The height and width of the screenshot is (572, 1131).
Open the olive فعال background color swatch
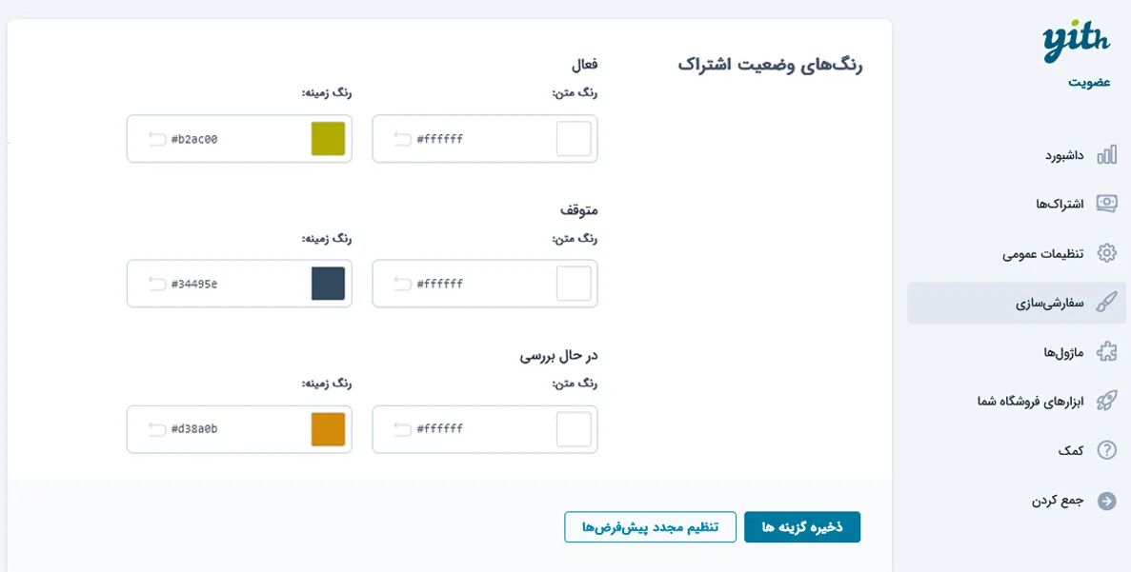coord(328,139)
